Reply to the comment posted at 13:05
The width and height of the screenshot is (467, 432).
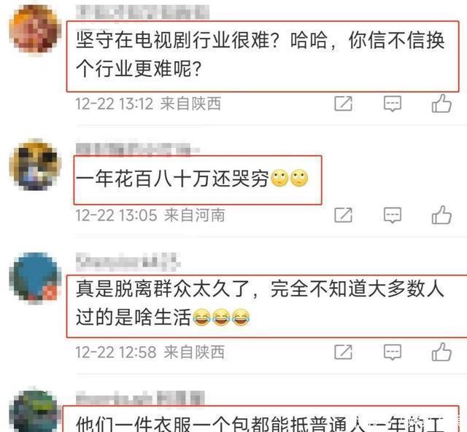[393, 215]
